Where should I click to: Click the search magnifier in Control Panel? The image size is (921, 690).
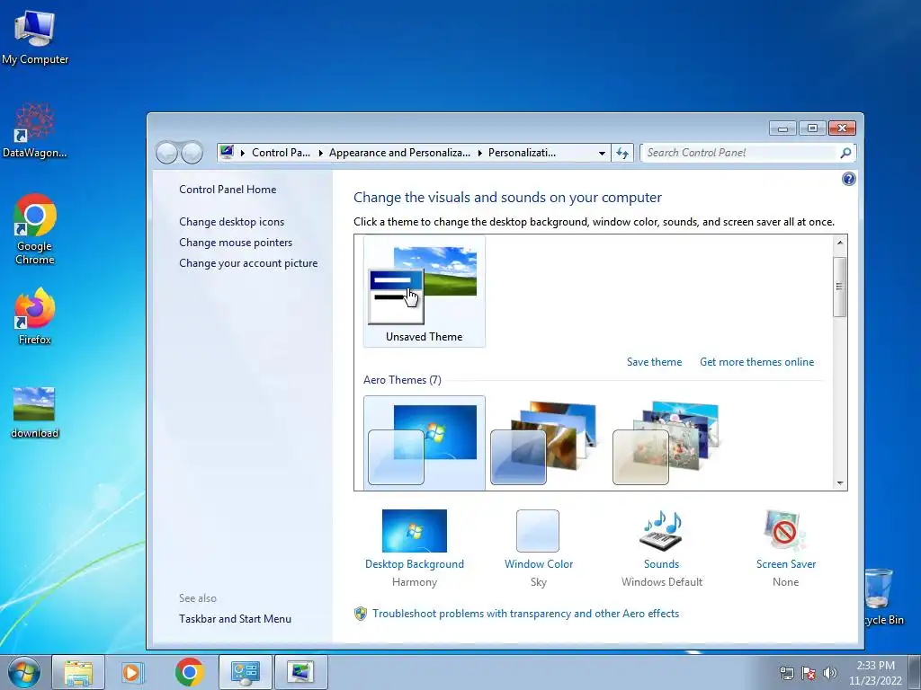(845, 153)
